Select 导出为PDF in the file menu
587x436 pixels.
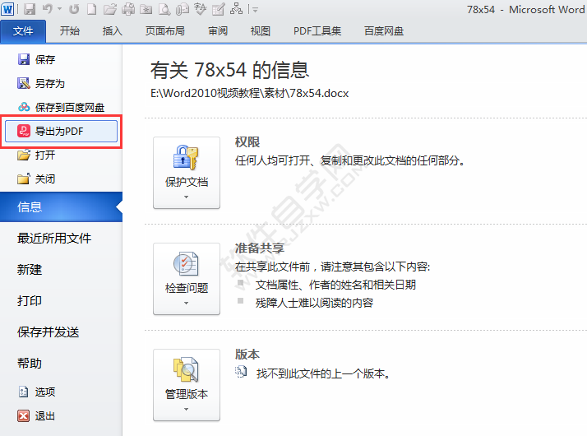tap(61, 131)
